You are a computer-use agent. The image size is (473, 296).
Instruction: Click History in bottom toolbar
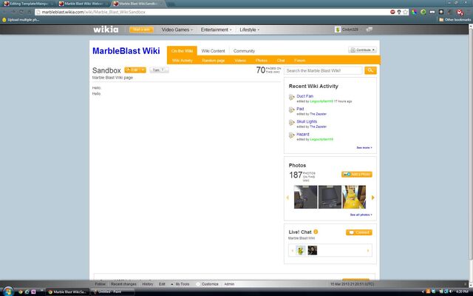coord(148,284)
